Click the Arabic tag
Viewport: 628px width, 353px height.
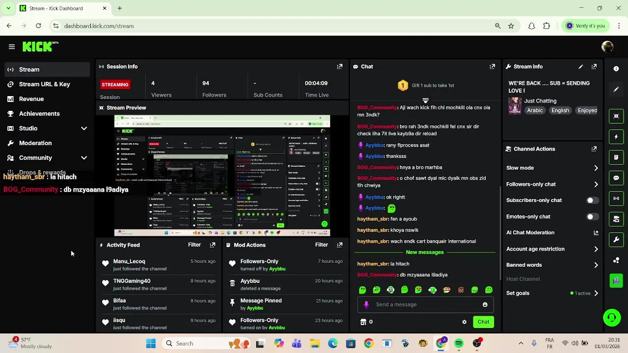click(x=535, y=111)
